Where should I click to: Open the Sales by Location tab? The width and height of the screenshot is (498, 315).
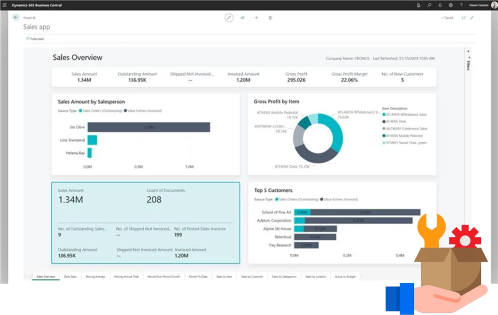316,277
